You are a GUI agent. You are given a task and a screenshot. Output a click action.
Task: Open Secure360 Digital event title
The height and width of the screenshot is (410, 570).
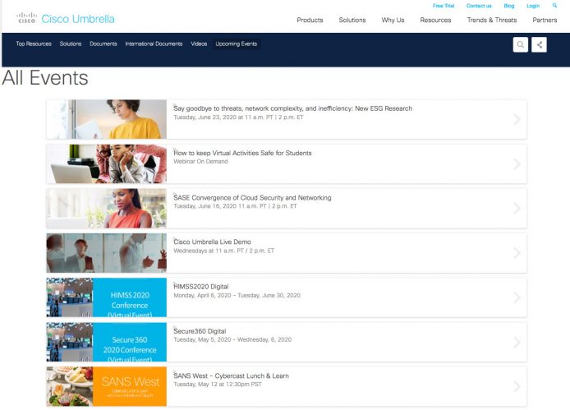200,331
